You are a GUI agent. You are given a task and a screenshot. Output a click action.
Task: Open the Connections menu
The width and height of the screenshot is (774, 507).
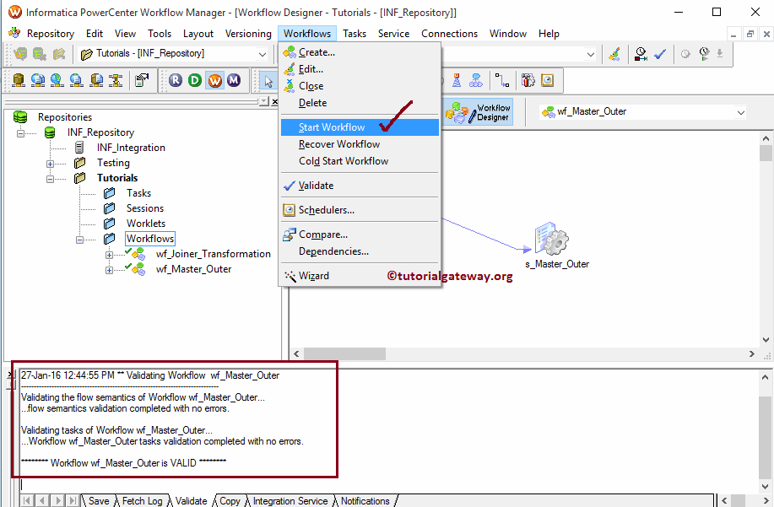pyautogui.click(x=449, y=34)
